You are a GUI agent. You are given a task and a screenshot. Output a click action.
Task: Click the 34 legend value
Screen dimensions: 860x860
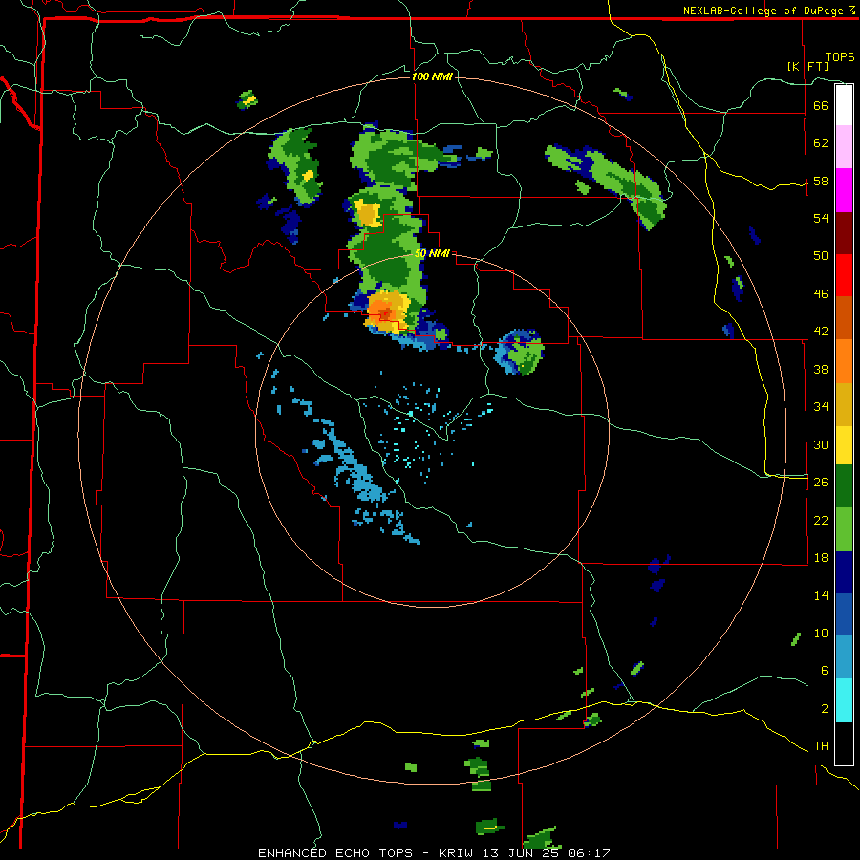pyautogui.click(x=821, y=407)
